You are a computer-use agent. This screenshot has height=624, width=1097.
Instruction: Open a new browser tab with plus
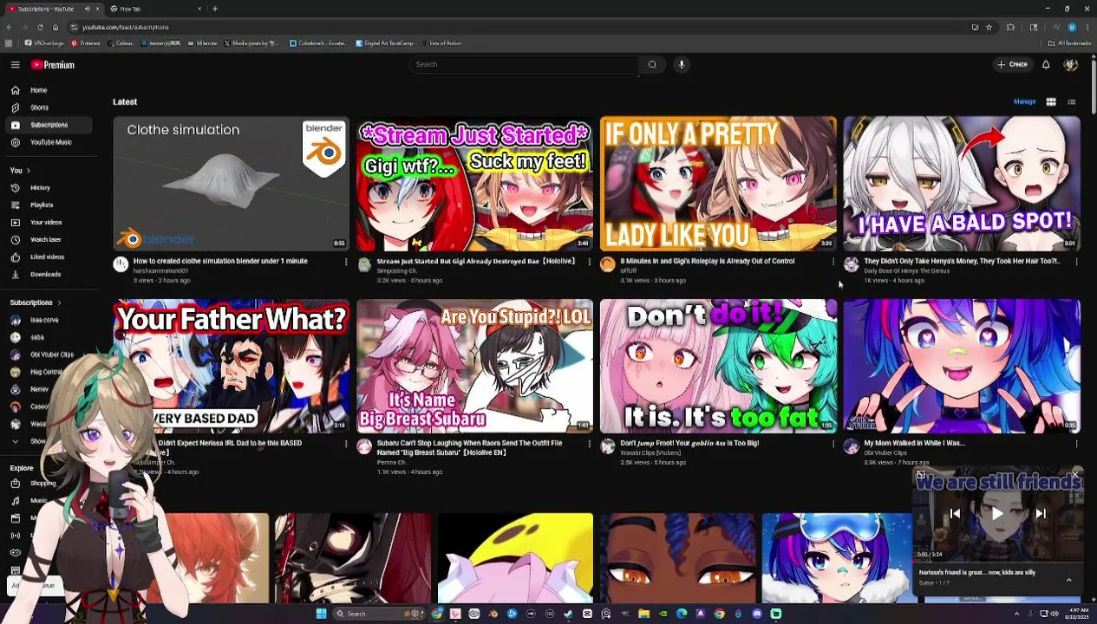click(x=215, y=9)
